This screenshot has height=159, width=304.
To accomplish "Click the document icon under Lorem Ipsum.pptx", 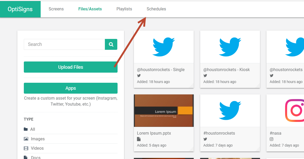I will [x=139, y=139].
